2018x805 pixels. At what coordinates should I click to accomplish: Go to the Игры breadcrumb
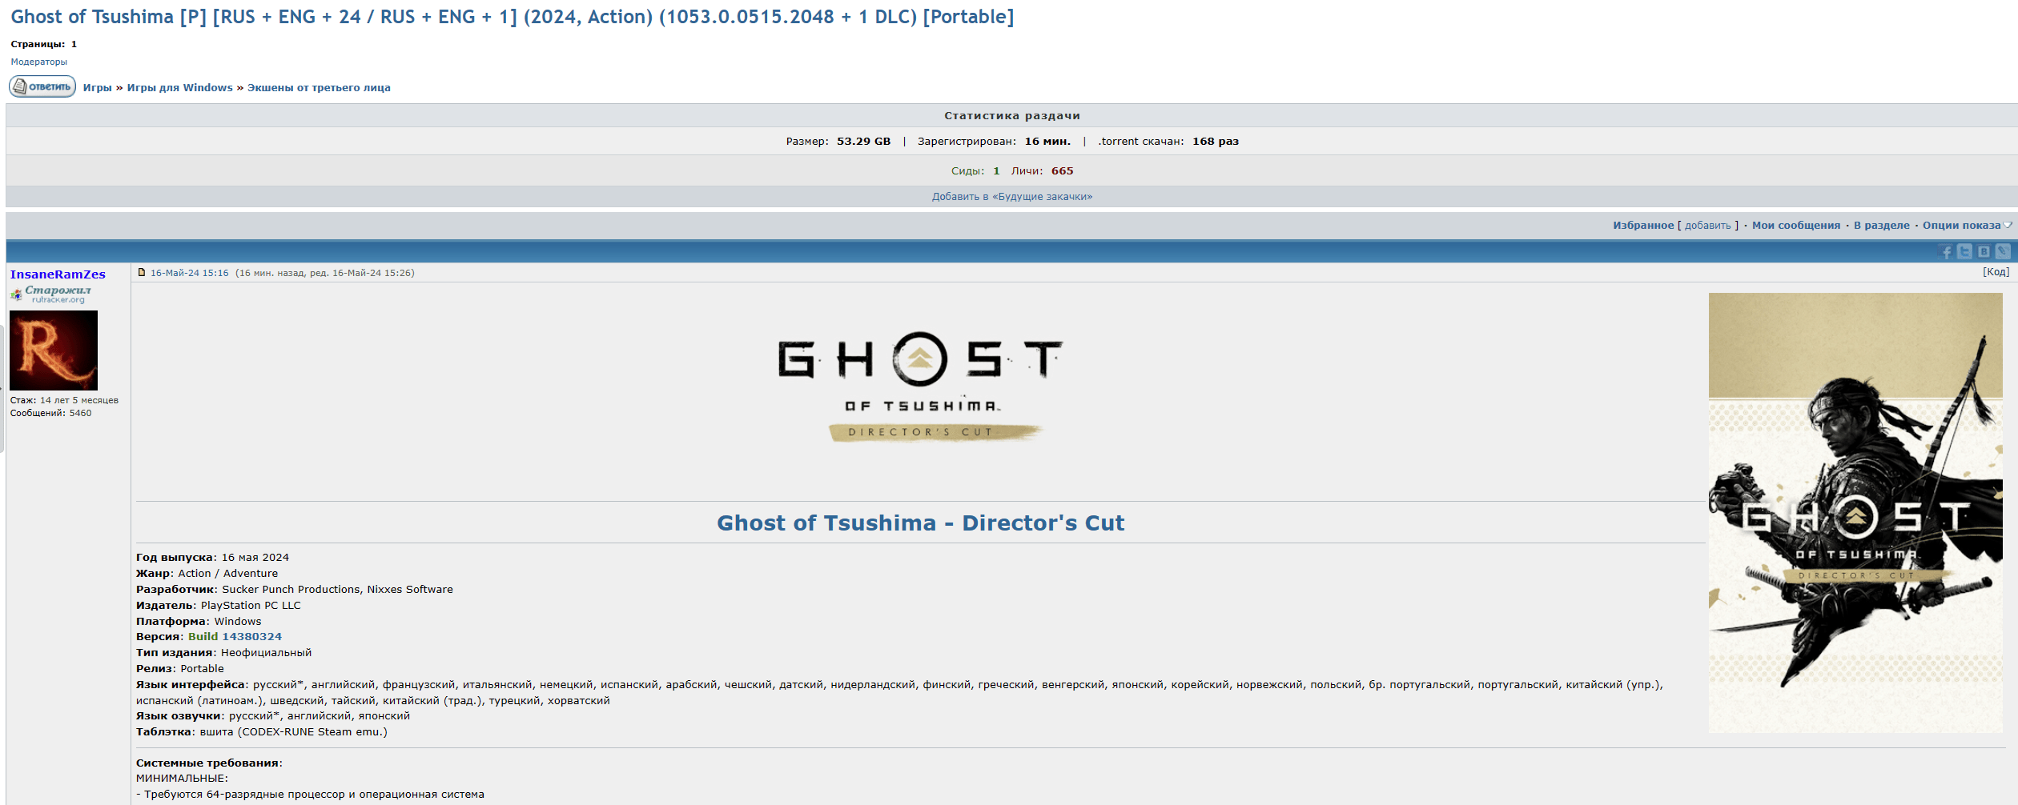[98, 88]
